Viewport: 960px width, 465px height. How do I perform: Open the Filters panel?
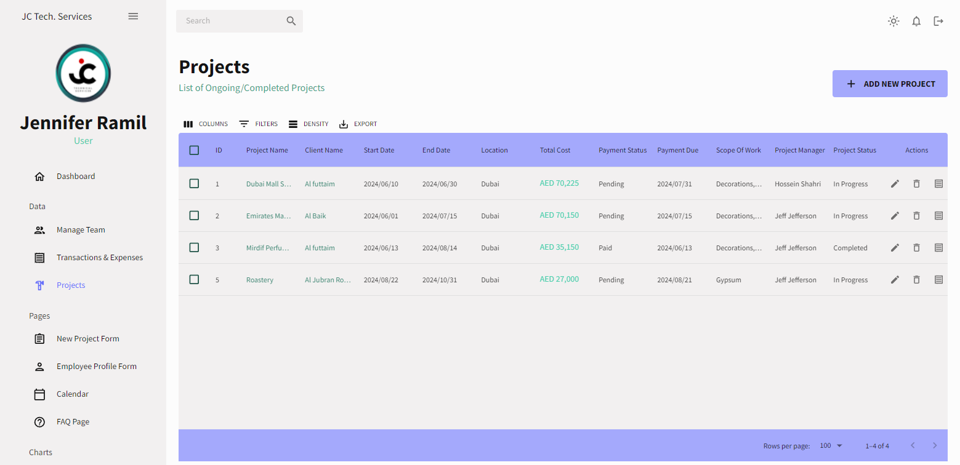pyautogui.click(x=259, y=124)
